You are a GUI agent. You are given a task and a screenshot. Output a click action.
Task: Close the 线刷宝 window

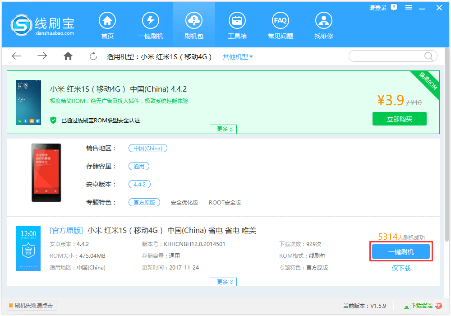coord(439,8)
